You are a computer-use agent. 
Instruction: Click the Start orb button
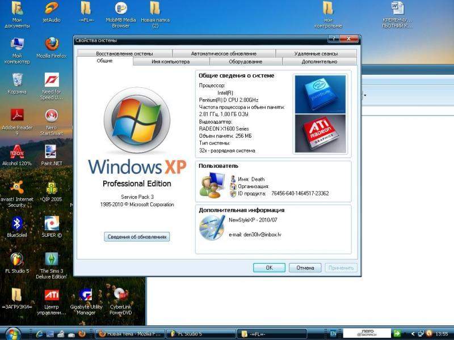[12, 333]
